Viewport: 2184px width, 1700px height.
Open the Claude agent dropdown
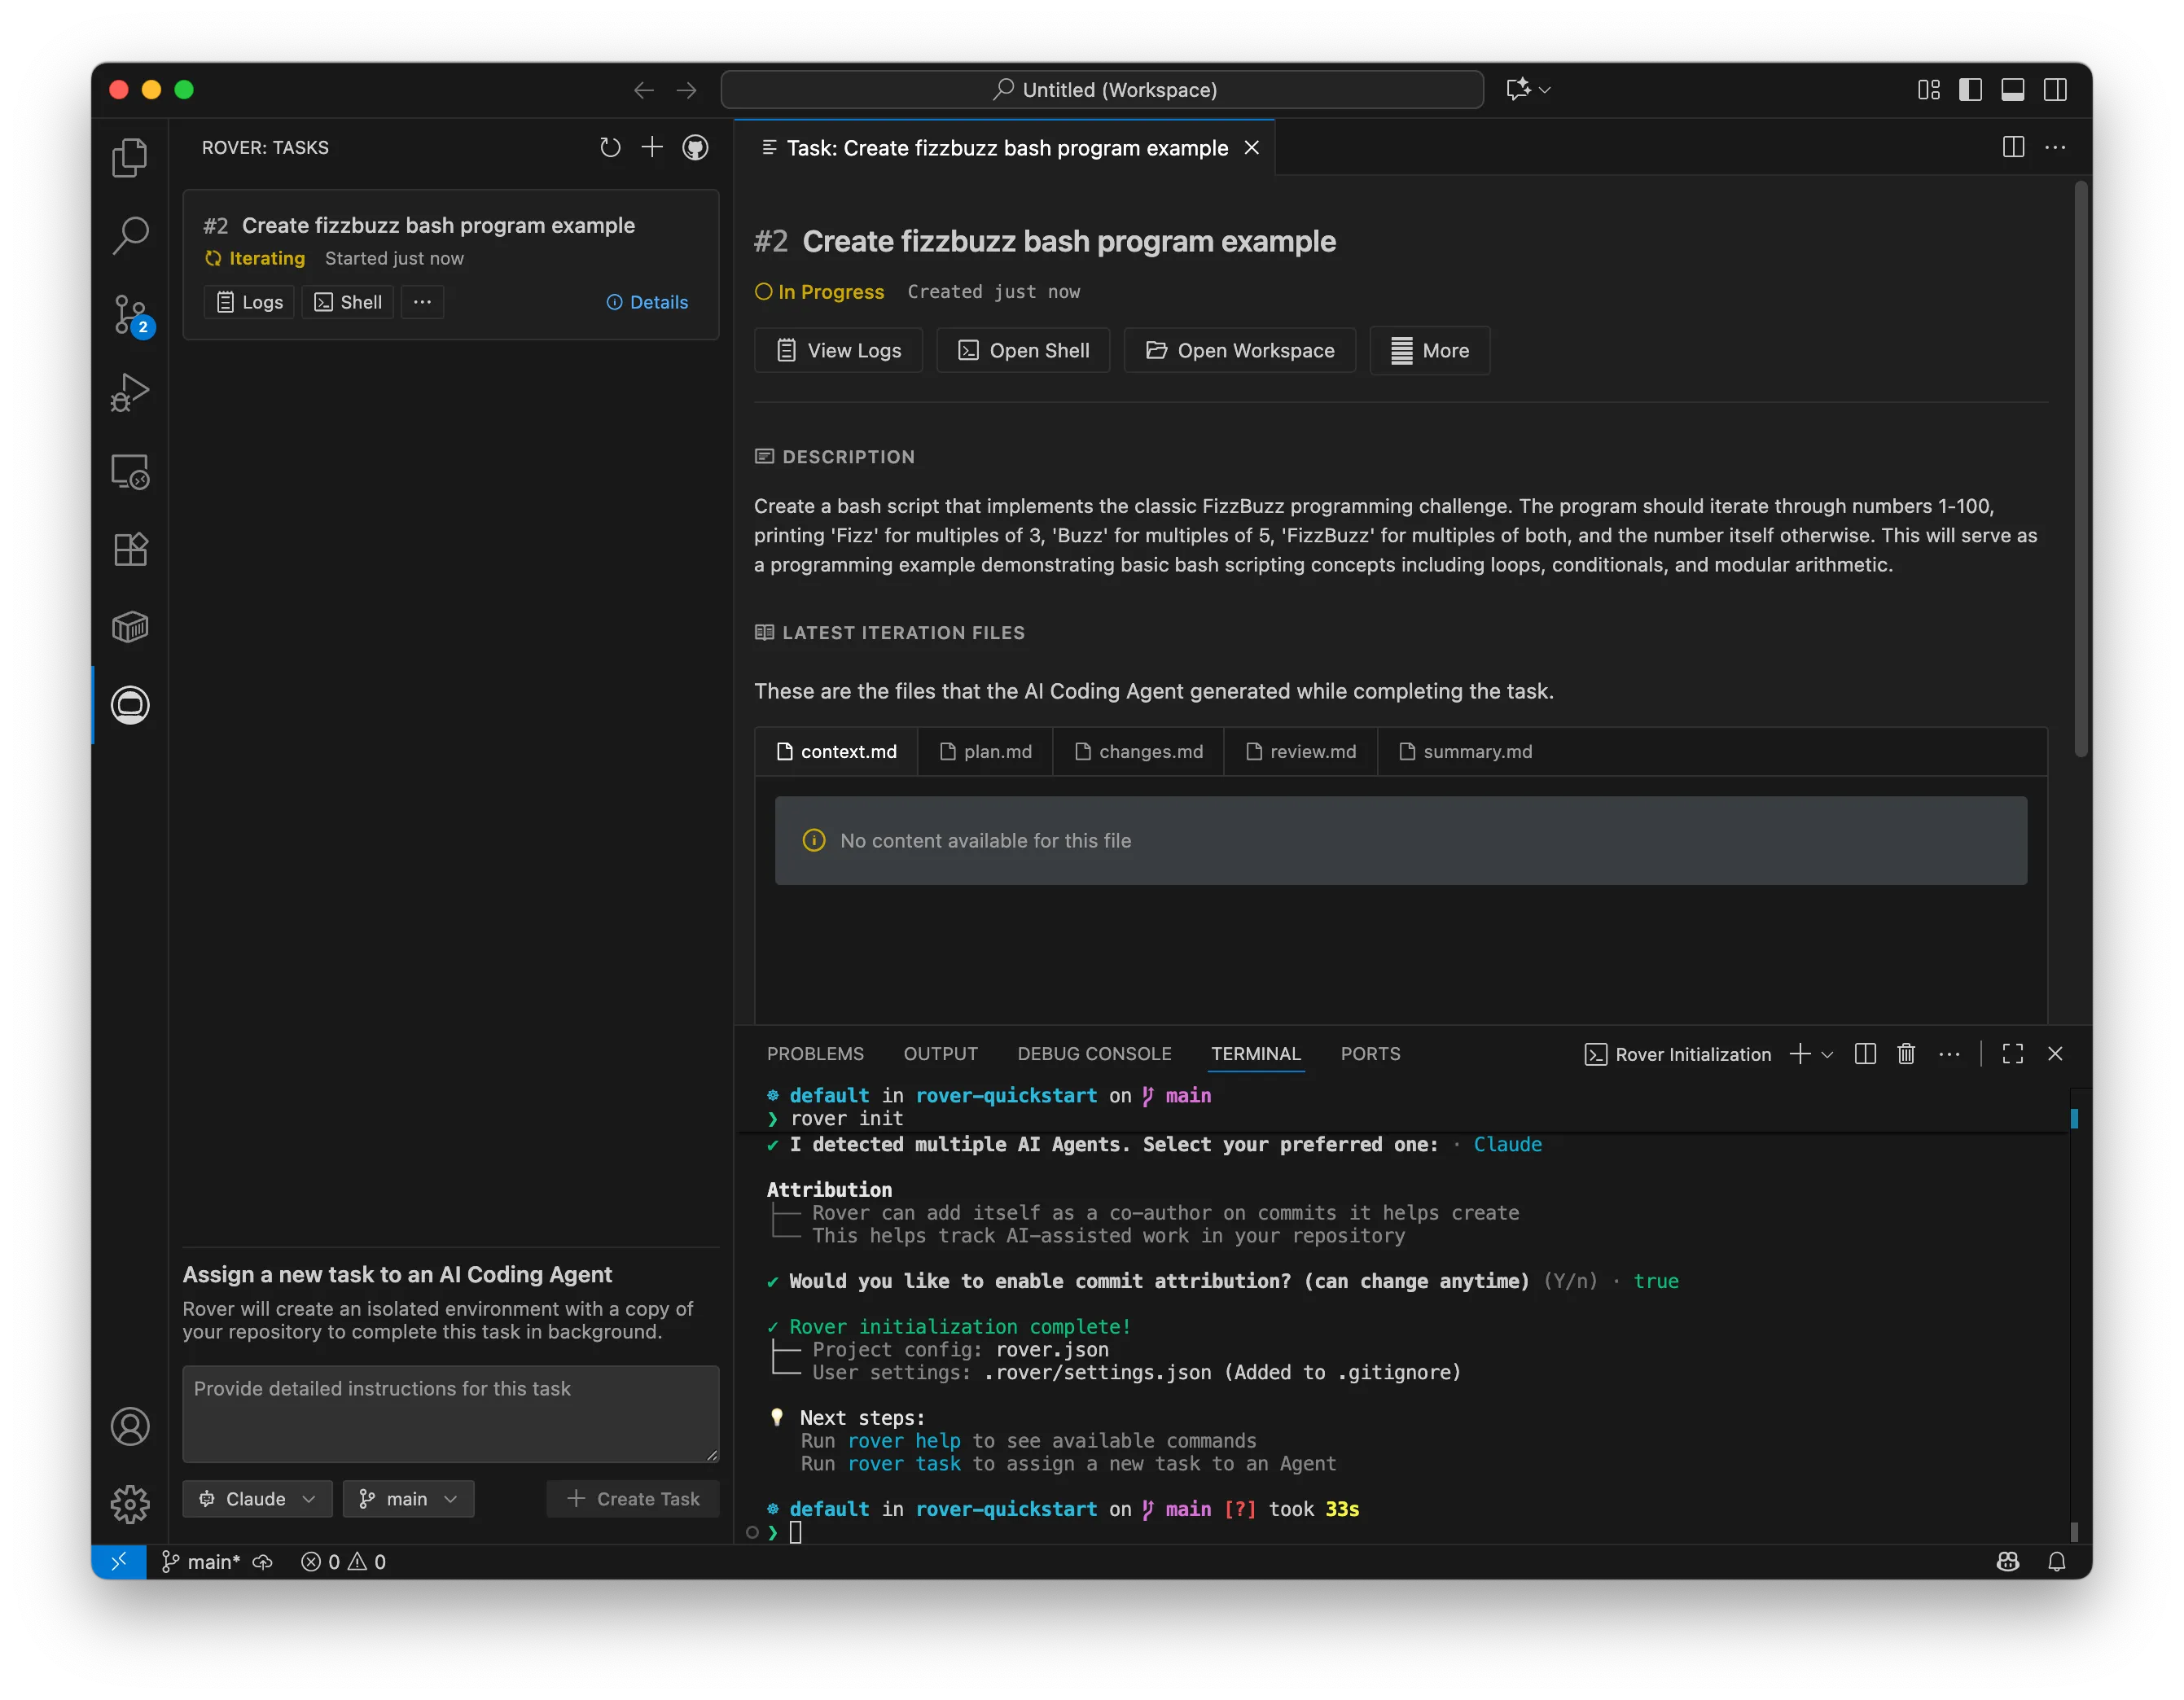click(256, 1498)
